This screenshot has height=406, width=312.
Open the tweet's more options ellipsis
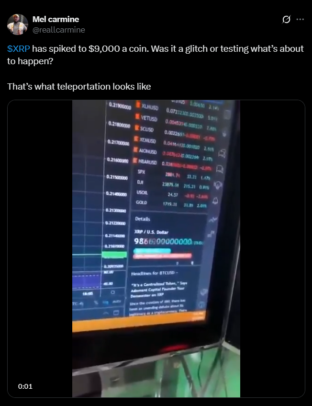pos(300,20)
